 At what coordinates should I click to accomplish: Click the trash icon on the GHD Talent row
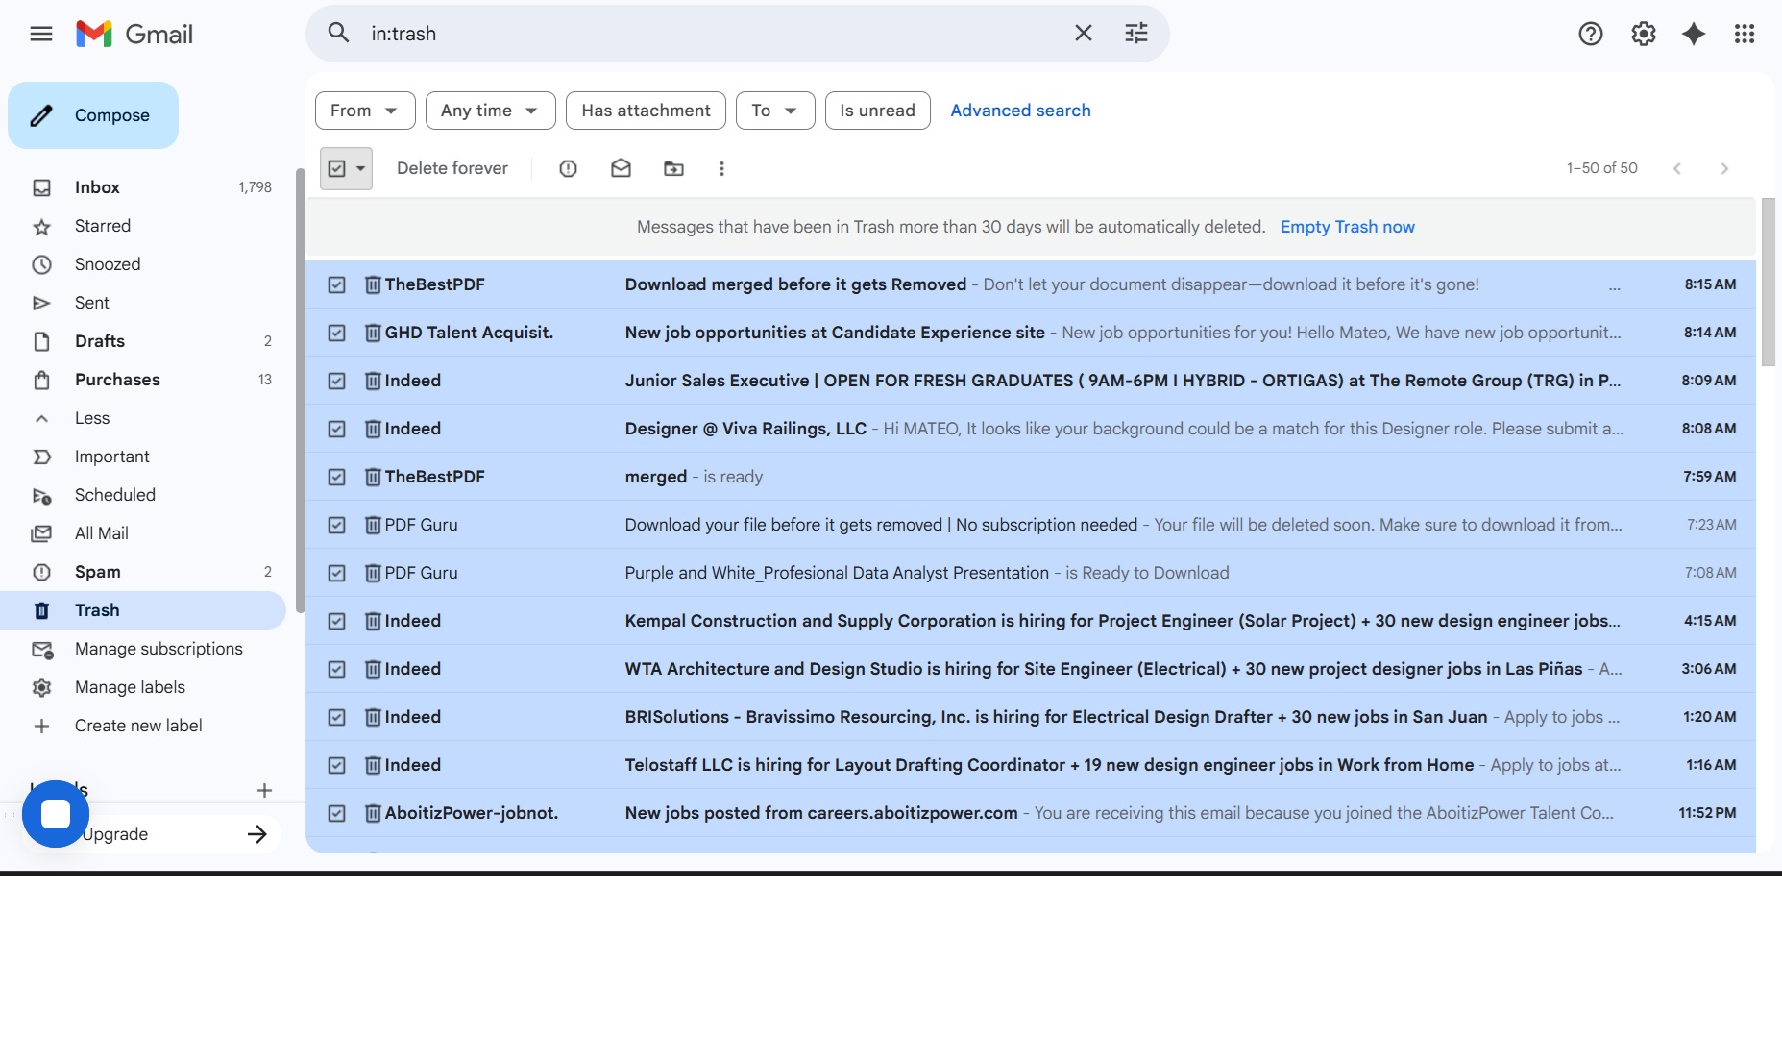[373, 333]
